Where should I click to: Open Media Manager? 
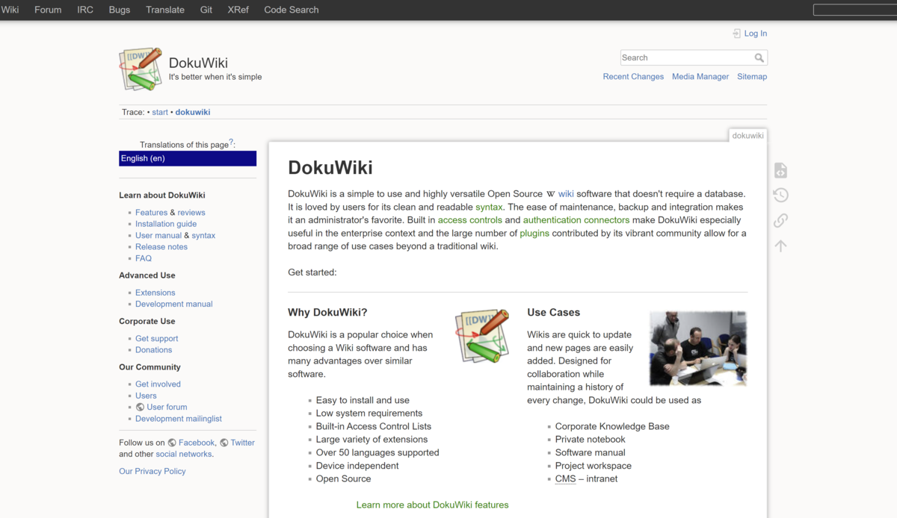coord(700,77)
